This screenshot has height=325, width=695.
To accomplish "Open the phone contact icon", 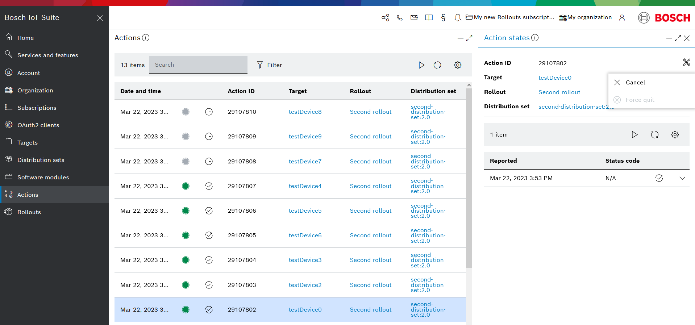I will click(400, 17).
